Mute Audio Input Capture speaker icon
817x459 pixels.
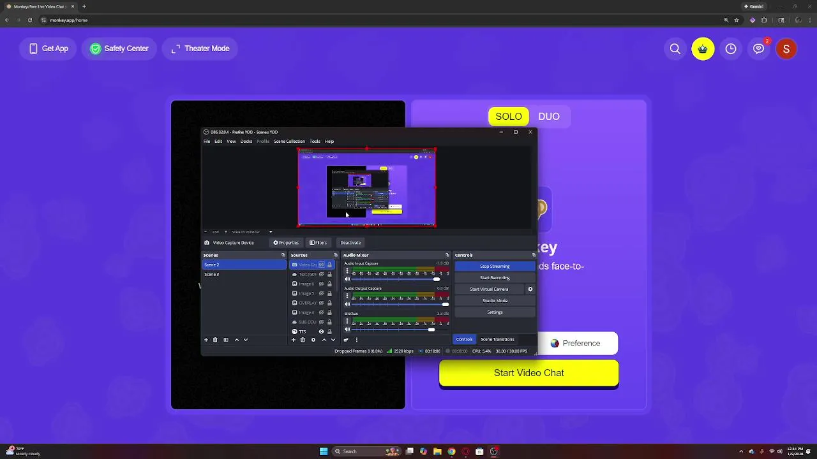coord(347,279)
